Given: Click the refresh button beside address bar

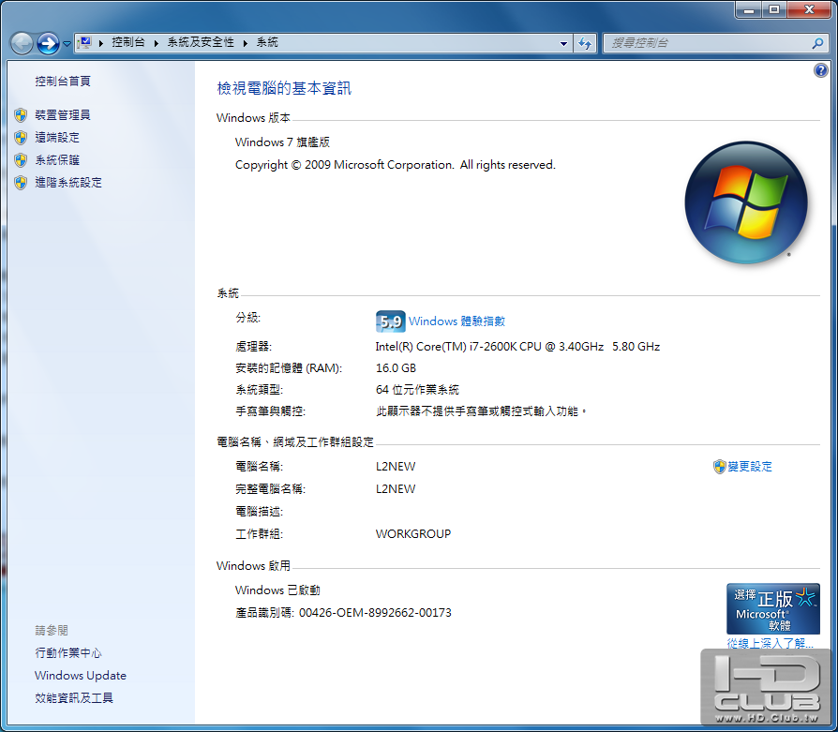Looking at the screenshot, I should 585,43.
